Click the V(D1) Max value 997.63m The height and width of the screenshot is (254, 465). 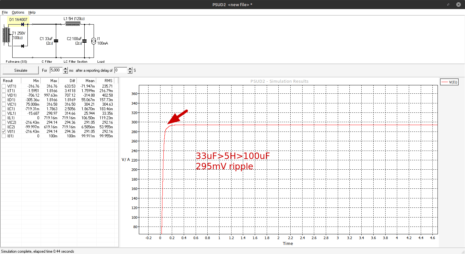coord(50,95)
